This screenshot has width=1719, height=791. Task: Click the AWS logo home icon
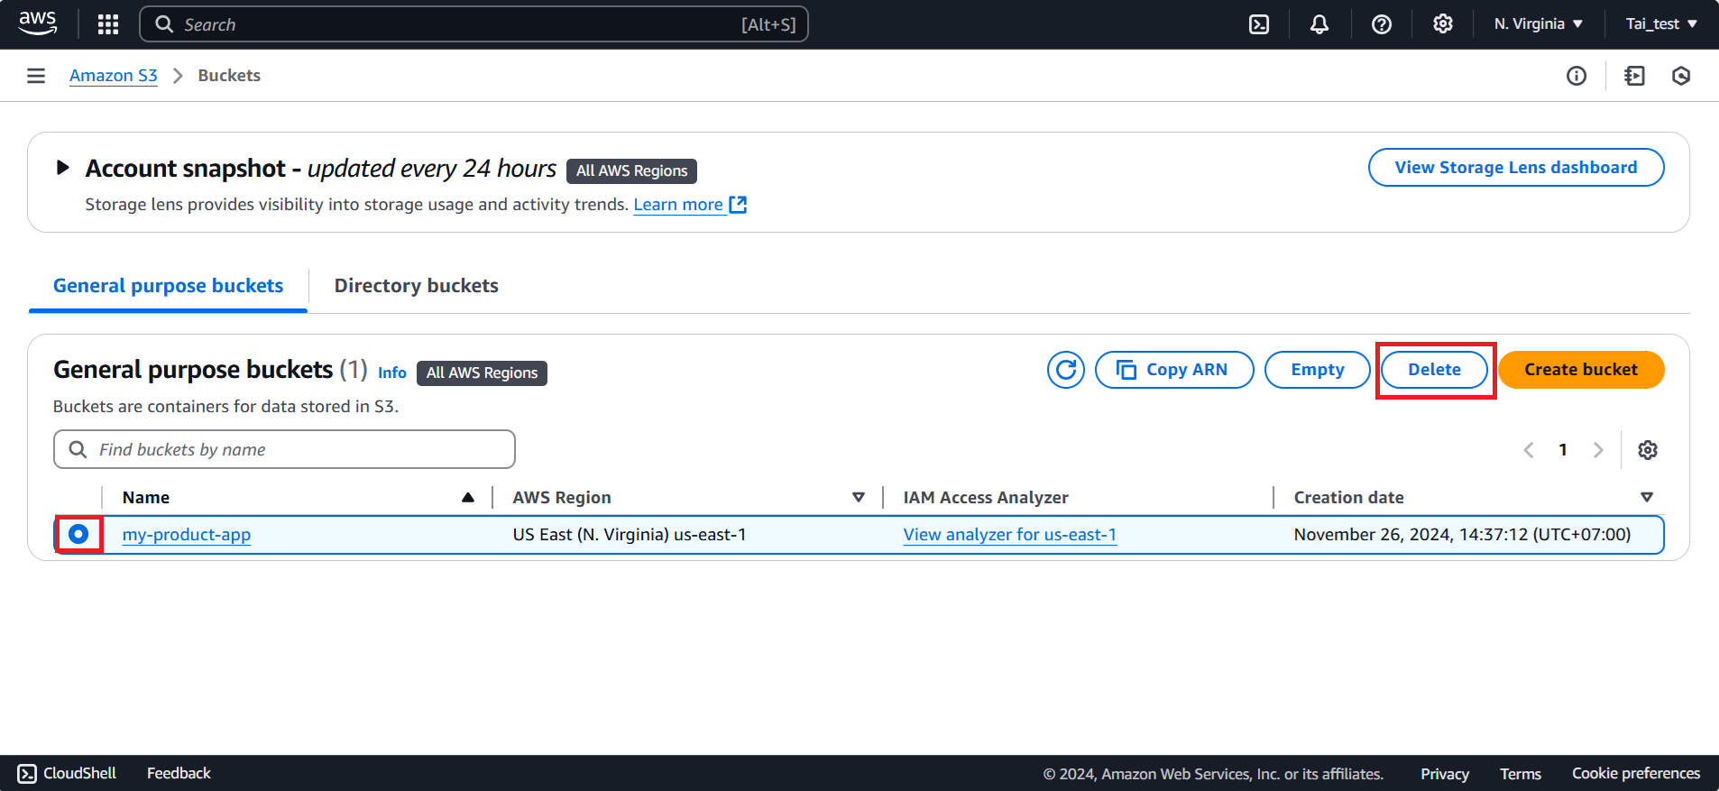click(x=38, y=23)
